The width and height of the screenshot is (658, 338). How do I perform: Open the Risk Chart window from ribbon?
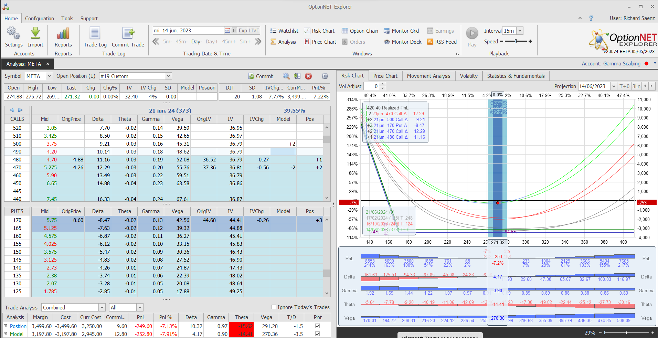click(x=319, y=31)
